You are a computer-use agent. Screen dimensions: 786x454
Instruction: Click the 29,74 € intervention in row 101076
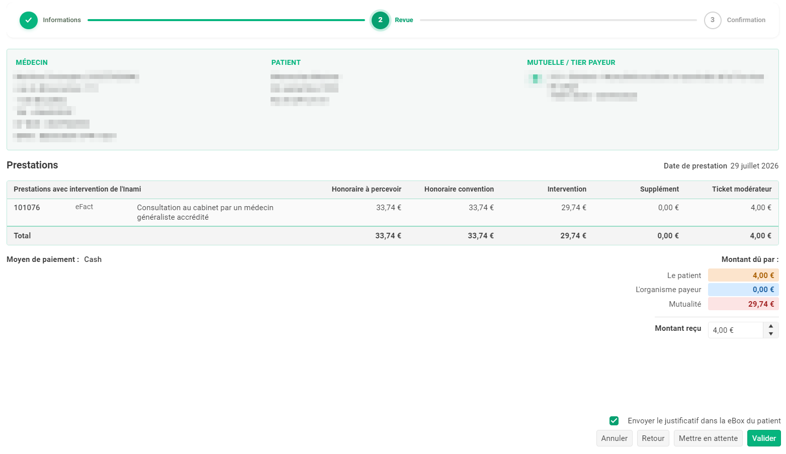pyautogui.click(x=574, y=208)
